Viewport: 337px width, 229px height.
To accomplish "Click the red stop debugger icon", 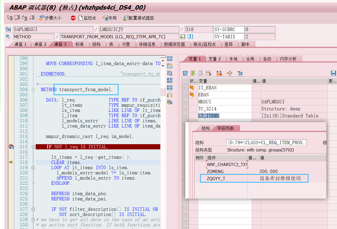I will click(x=73, y=18).
